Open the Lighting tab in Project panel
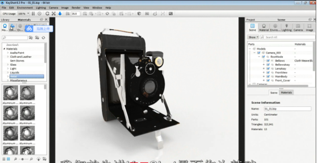Viewport: 318px width, 163px height. coord(286,27)
